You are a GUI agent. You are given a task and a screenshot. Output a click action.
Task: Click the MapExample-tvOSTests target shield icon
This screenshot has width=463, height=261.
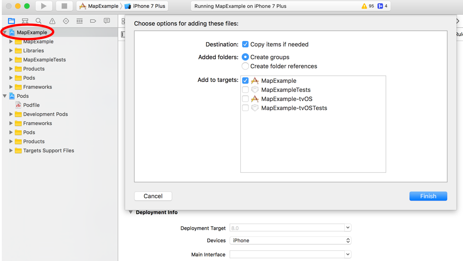tap(255, 108)
